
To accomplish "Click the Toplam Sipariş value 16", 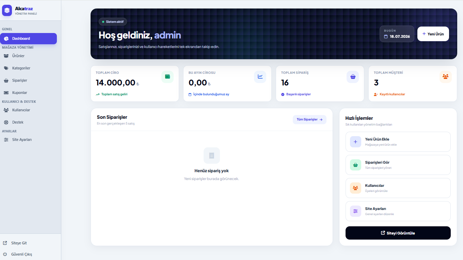I will [x=285, y=82].
